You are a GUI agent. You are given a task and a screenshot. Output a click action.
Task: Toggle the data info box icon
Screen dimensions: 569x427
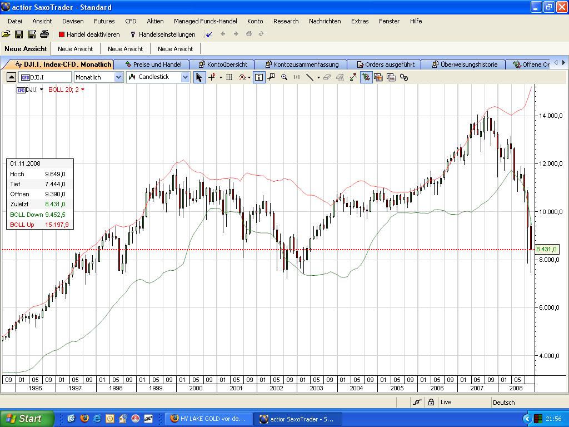coord(259,77)
